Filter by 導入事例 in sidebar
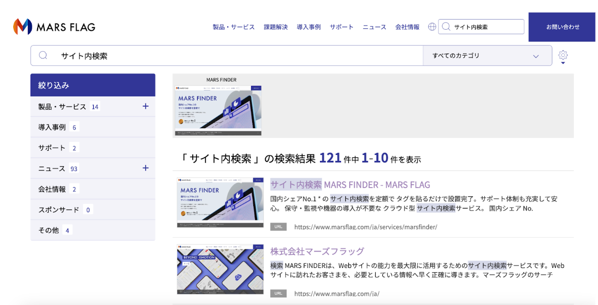 (93, 127)
